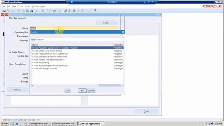
Task: Click the Windows Start button
Action: click(5, 124)
